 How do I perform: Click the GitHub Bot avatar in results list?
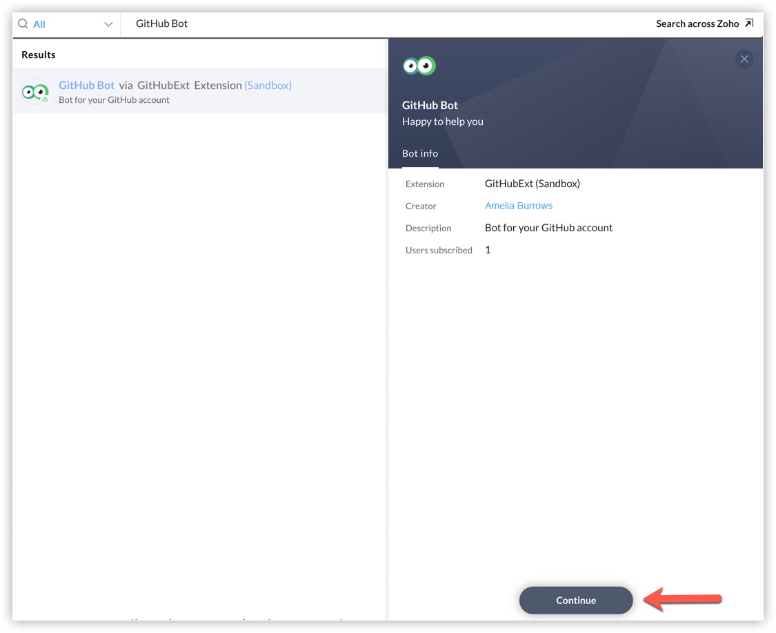point(35,92)
